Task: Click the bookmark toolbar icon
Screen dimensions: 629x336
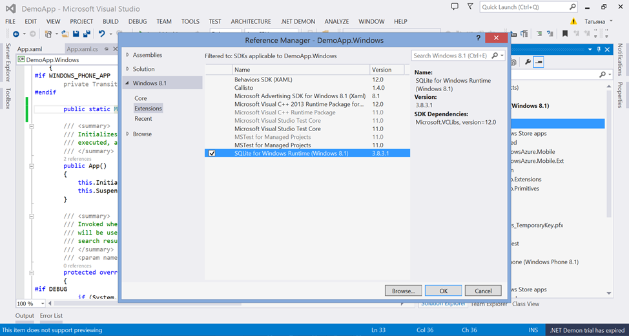Action: [565, 34]
